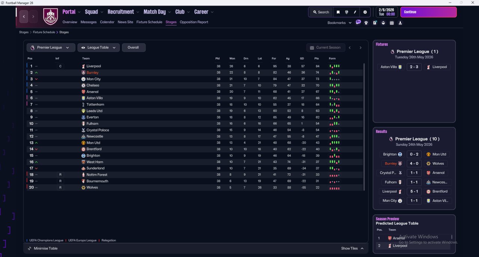This screenshot has height=257, width=479.
Task: Sort table by Pts column header
Action: 317,58
